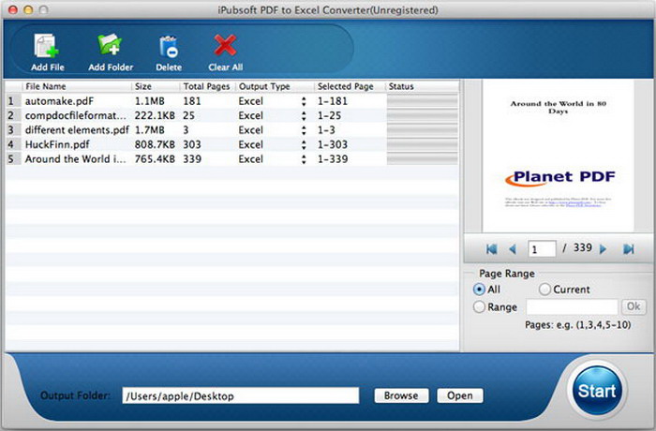The height and width of the screenshot is (431, 656).
Task: Open output type dropdown for Around the World row
Action: pyautogui.click(x=304, y=159)
